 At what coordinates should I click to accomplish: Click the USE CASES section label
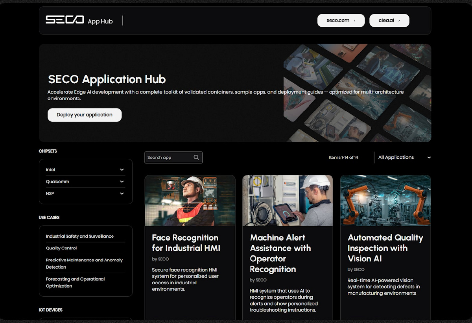49,218
